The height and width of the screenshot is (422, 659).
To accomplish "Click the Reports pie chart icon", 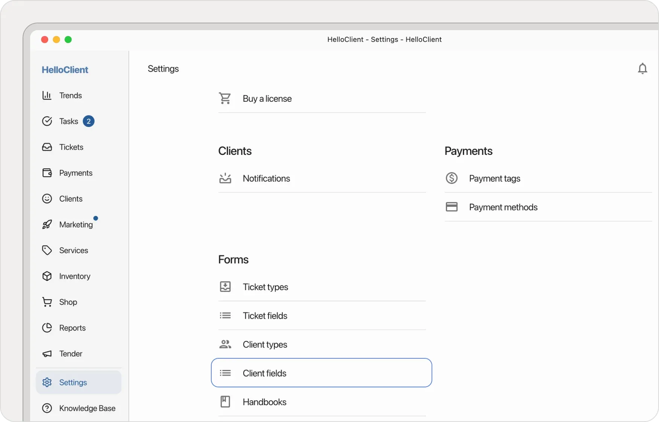I will pyautogui.click(x=47, y=328).
